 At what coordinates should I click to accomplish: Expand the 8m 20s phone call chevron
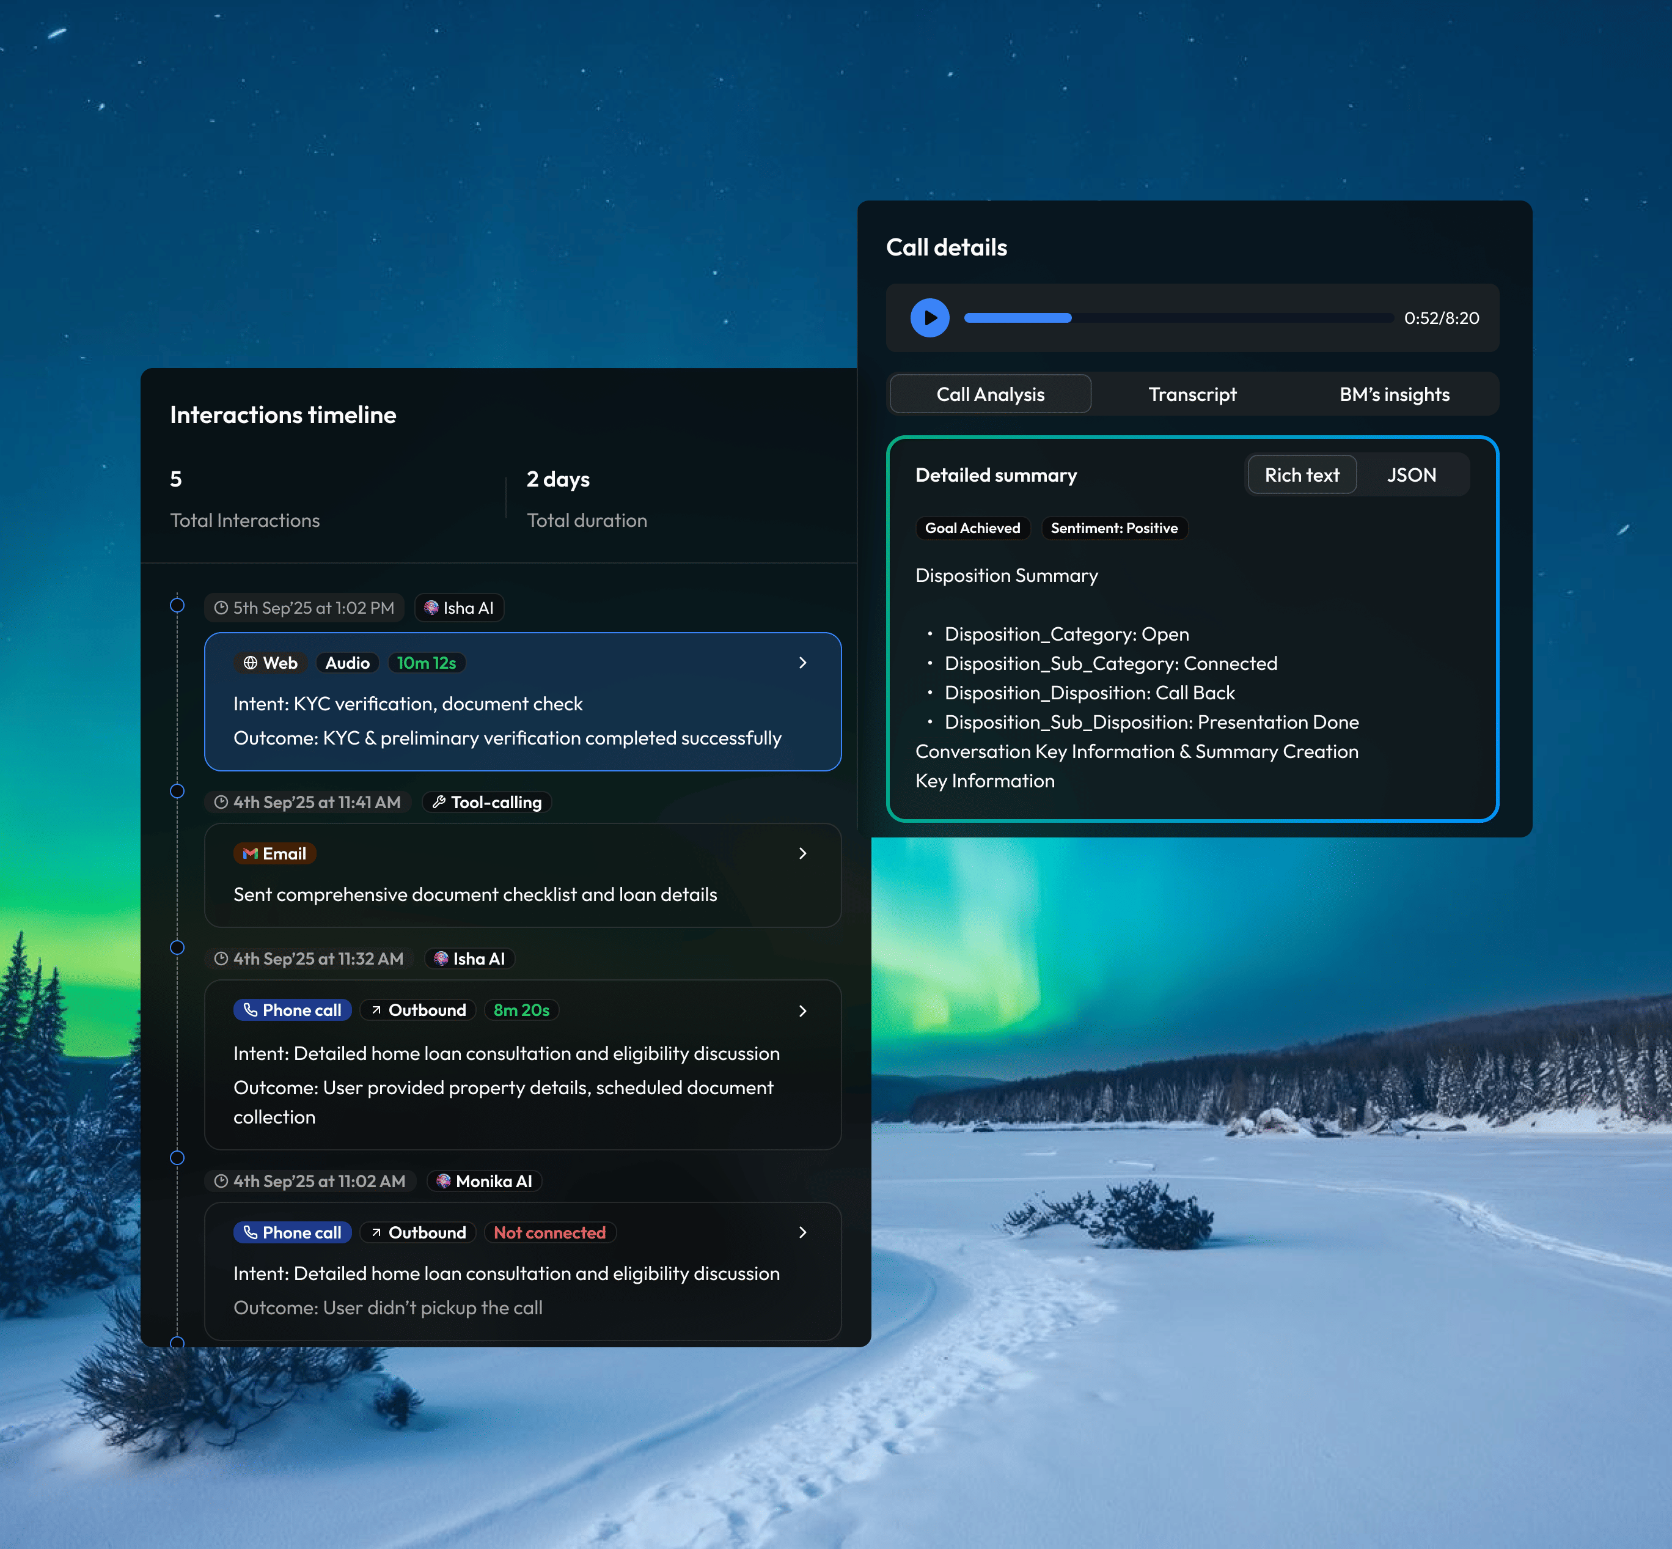click(803, 1011)
